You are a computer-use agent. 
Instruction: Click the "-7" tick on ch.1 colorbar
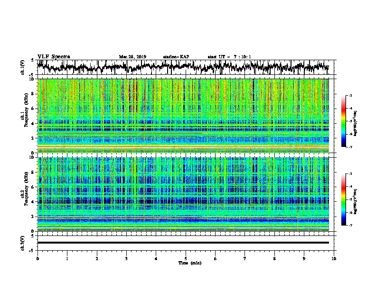pyautogui.click(x=350, y=147)
